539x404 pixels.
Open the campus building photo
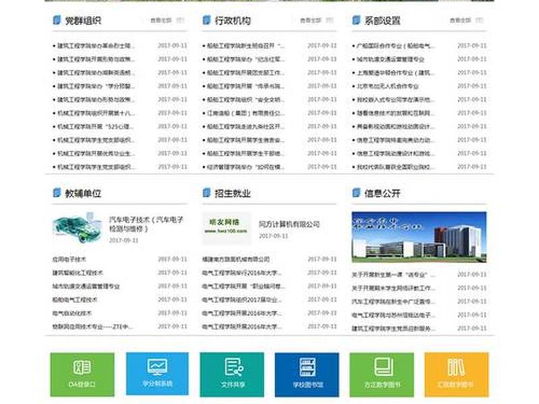[x=419, y=237]
